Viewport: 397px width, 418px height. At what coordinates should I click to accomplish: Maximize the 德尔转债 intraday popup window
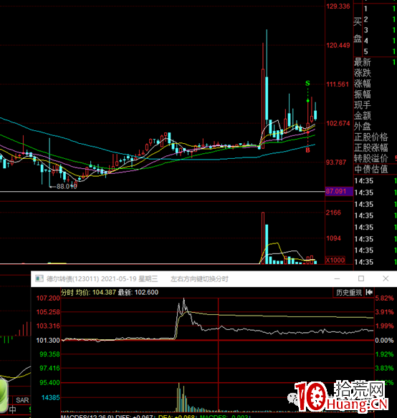pyautogui.click(x=361, y=278)
